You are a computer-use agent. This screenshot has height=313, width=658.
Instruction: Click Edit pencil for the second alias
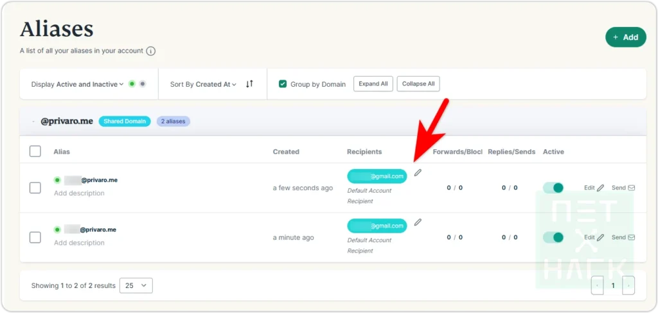pos(600,237)
